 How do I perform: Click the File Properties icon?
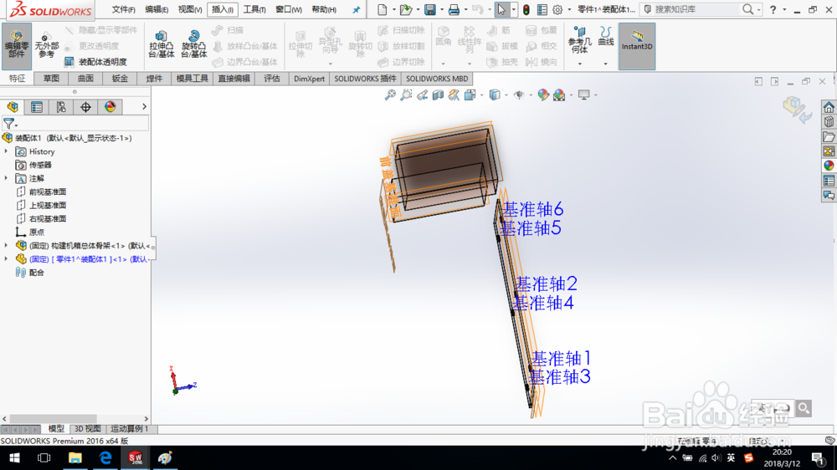coord(542,9)
